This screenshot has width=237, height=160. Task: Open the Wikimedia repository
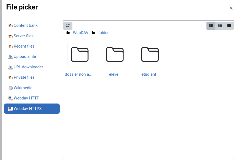[x=32, y=88]
